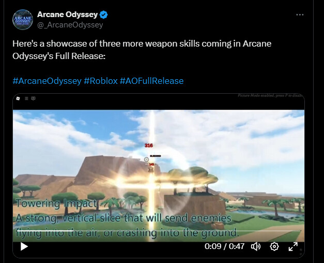This screenshot has height=263, width=324.
Task: Open the Arcane Odyssey profile avatar
Action: 23,20
